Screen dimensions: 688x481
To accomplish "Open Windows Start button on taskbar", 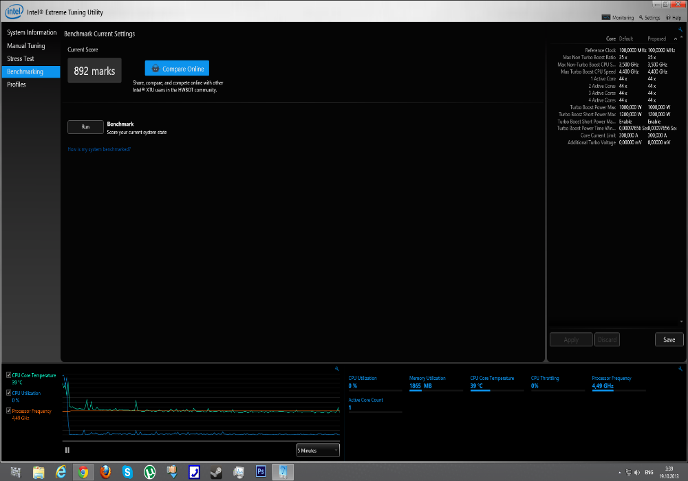I will pos(16,472).
